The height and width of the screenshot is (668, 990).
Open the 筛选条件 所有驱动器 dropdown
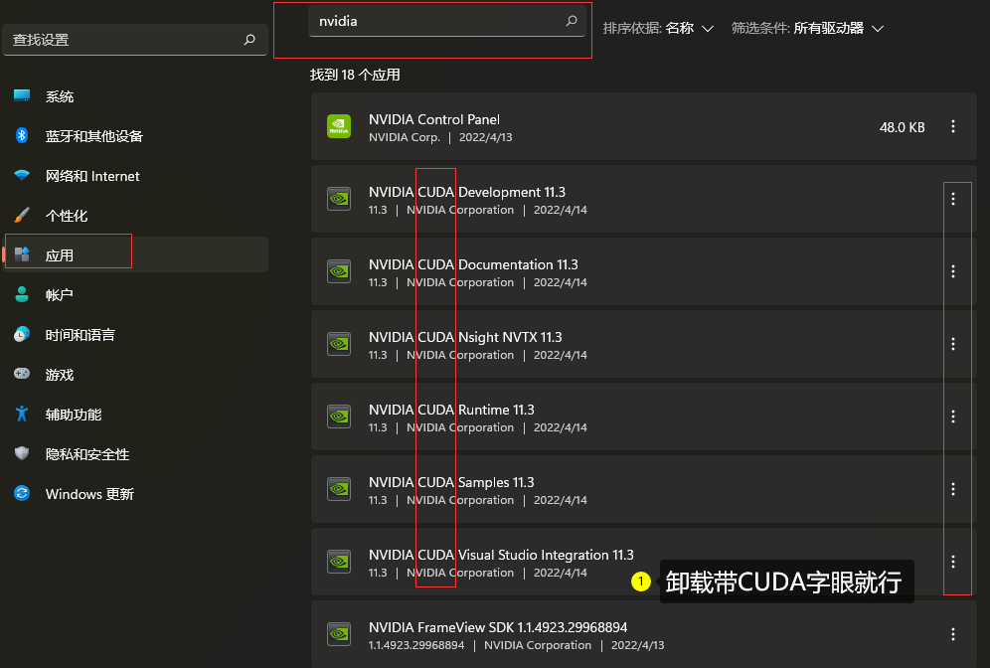[807, 29]
